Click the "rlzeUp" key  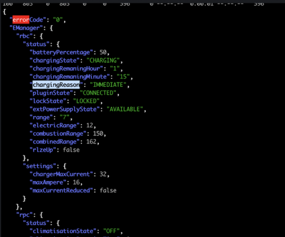pos(43,150)
